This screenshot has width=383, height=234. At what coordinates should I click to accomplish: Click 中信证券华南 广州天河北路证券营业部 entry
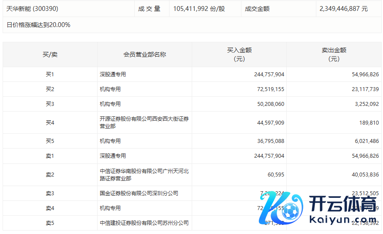tap(144, 175)
